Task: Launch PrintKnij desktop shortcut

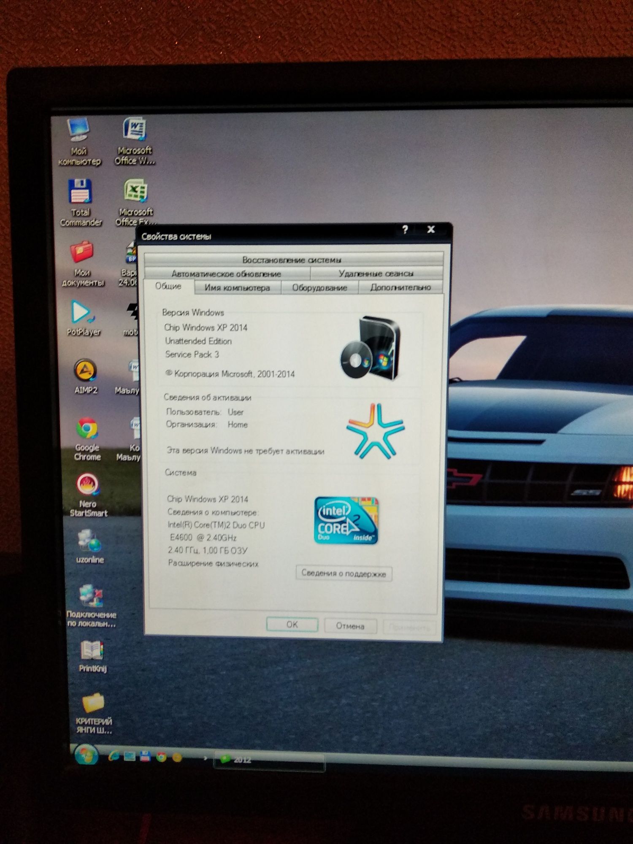Action: tap(92, 656)
